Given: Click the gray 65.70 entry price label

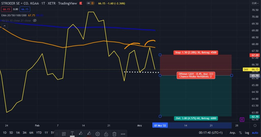Looking at the screenshot, I should (x=255, y=76).
